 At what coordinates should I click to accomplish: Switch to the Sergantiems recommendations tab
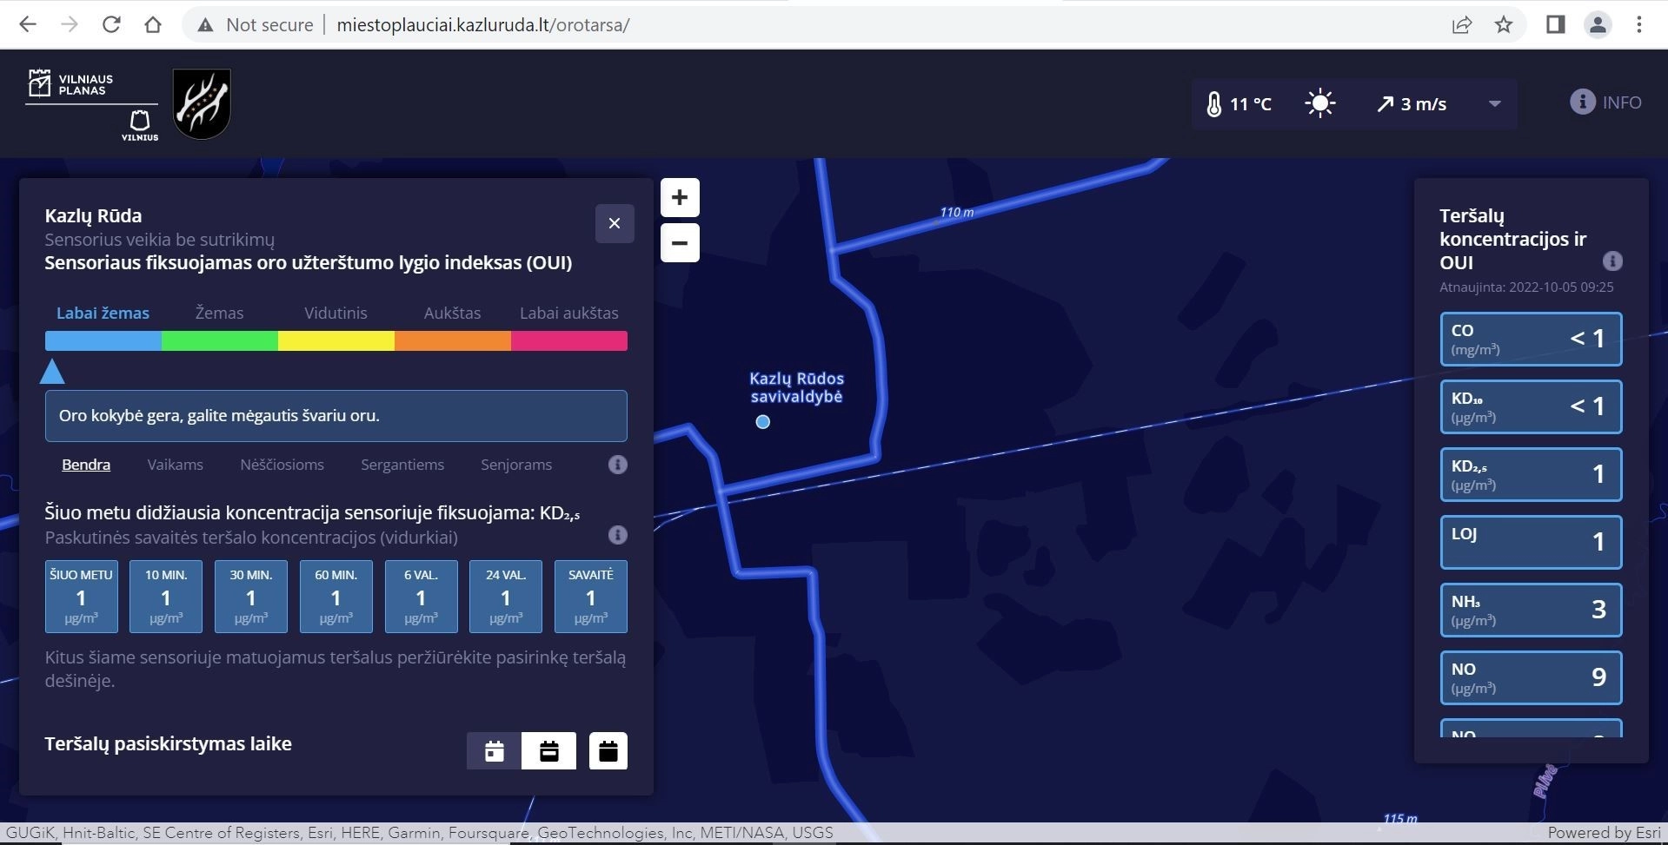(402, 465)
